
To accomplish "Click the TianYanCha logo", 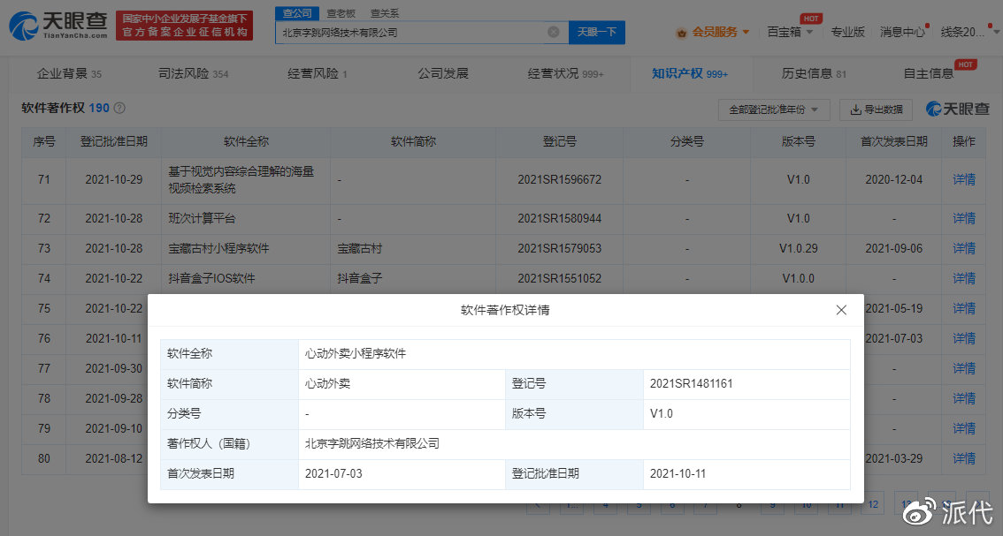I will 58,26.
